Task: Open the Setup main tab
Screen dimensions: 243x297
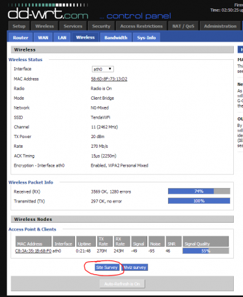Action: point(19,26)
